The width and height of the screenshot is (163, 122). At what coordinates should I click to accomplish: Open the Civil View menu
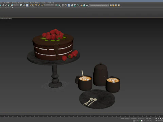[44, 3]
